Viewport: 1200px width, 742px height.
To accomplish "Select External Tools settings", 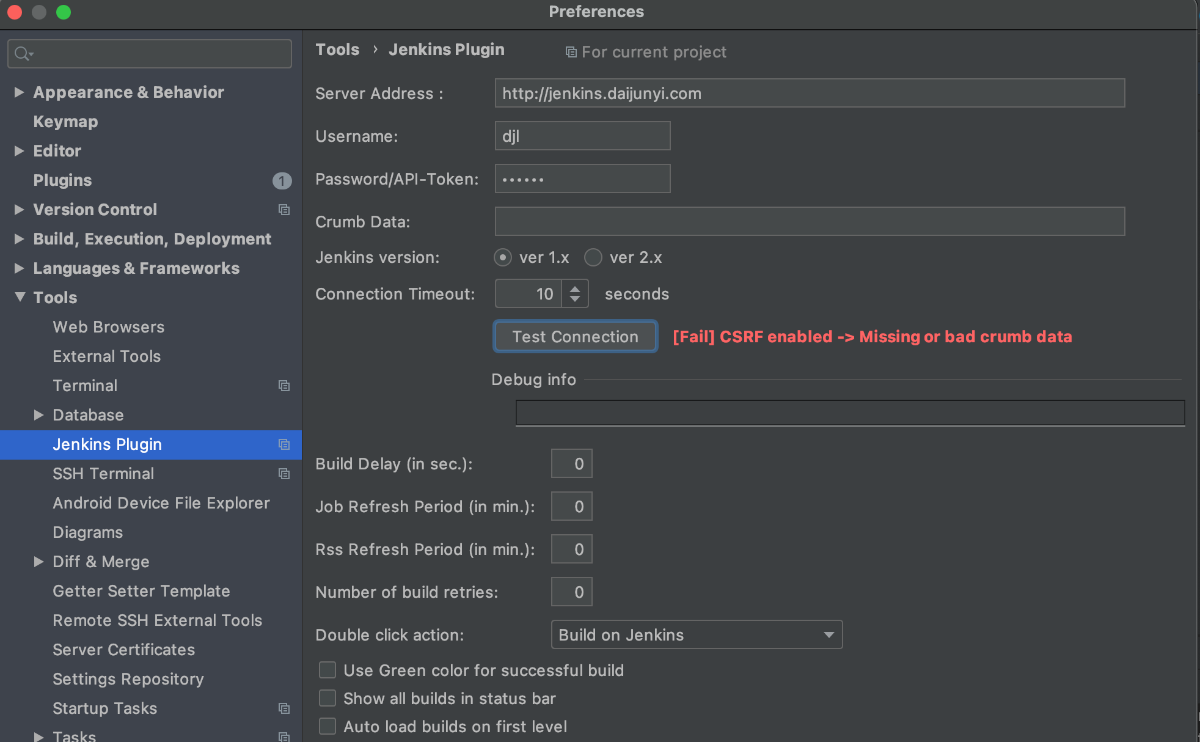I will (106, 356).
